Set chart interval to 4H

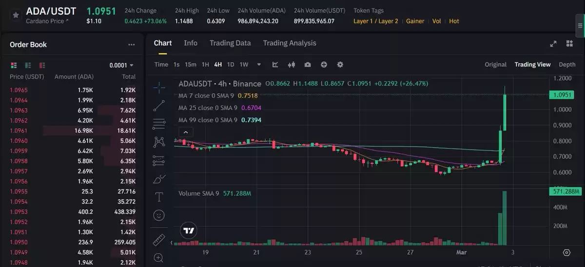[x=218, y=64]
